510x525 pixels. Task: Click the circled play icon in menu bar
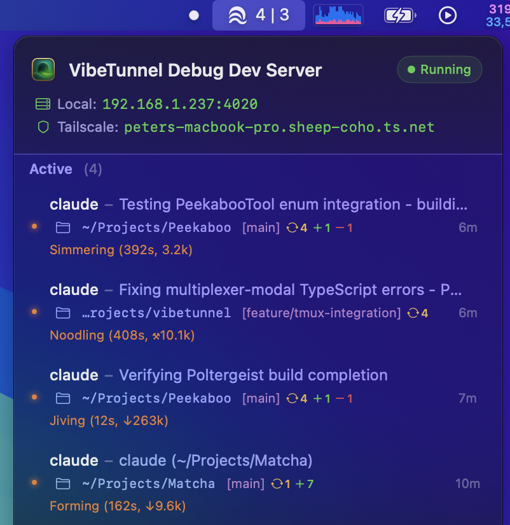pyautogui.click(x=448, y=15)
